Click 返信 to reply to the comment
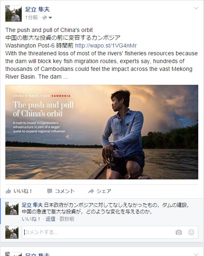 pyautogui.click(x=50, y=219)
